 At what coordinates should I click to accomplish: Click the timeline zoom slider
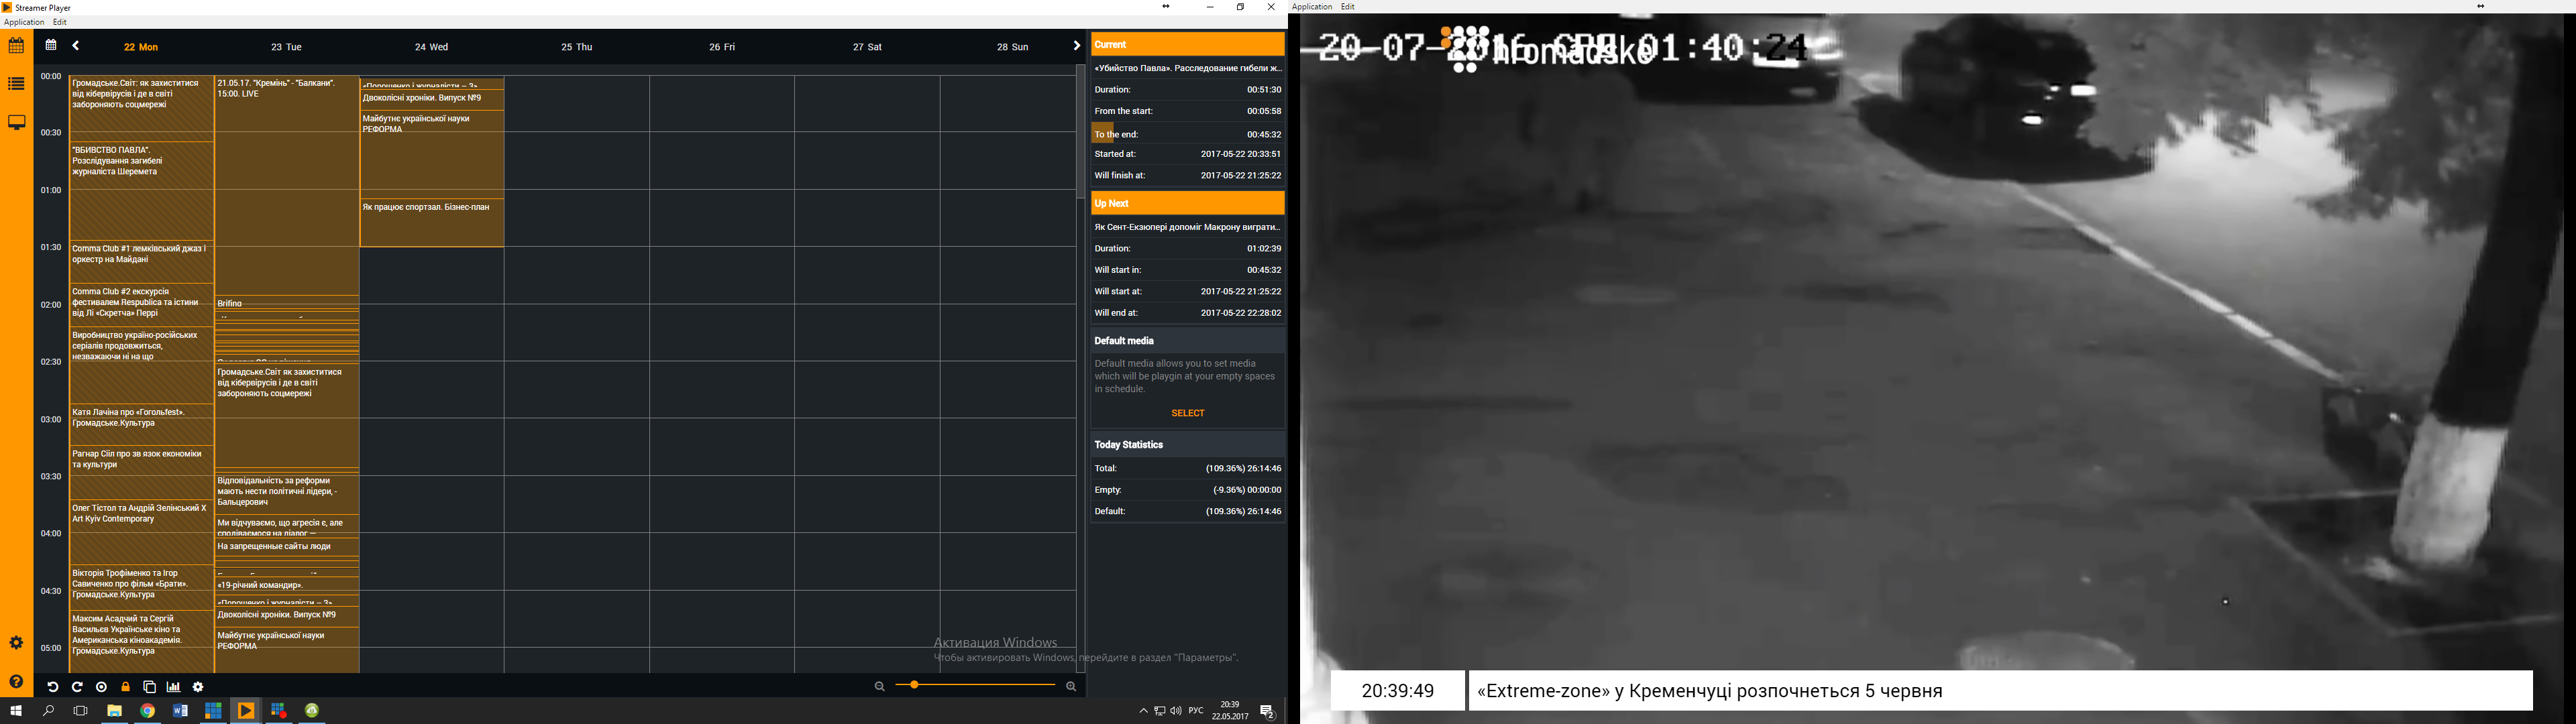975,685
